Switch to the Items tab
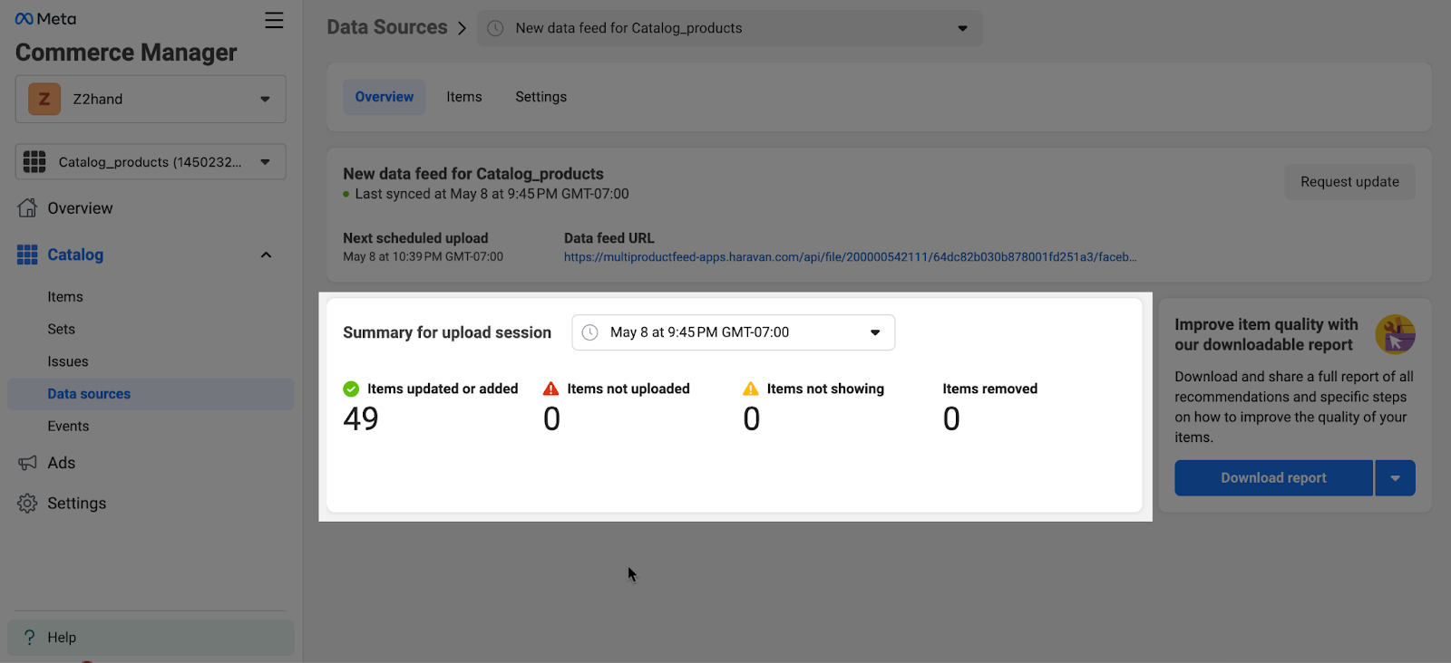 click(x=464, y=97)
